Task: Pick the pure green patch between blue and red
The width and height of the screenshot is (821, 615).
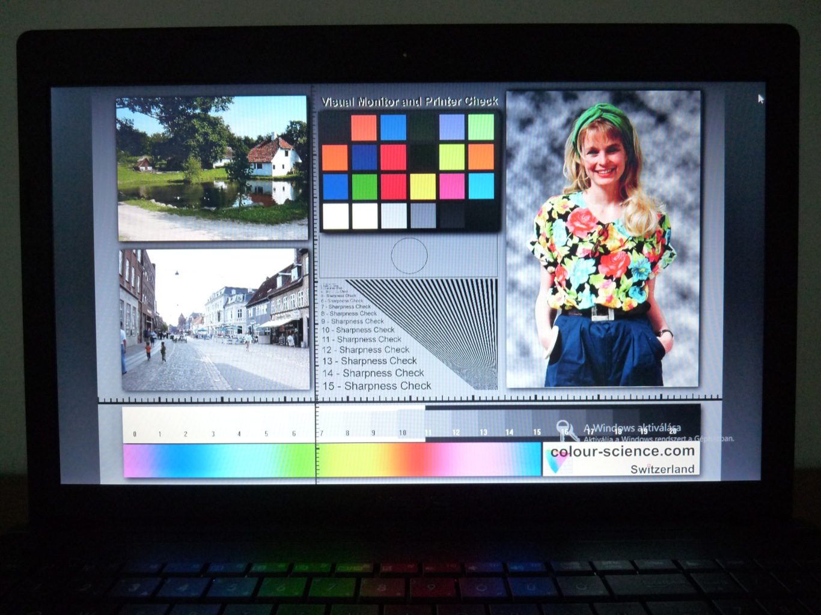Action: (x=364, y=187)
